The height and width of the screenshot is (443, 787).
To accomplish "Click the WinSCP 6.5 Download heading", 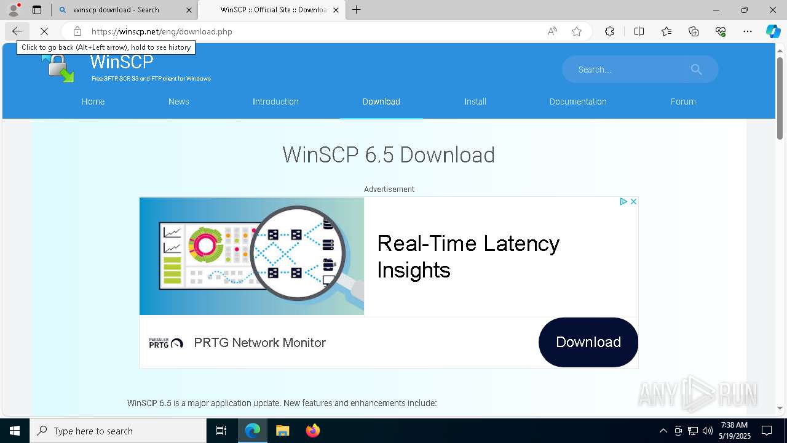I will pos(389,154).
